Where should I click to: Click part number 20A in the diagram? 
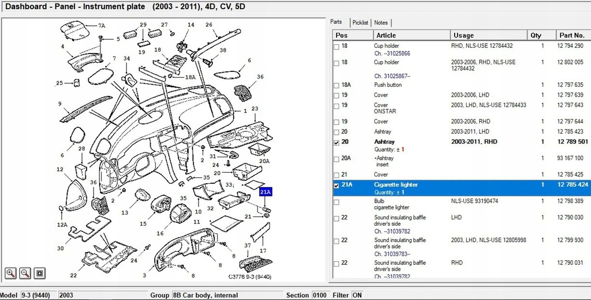click(x=264, y=161)
